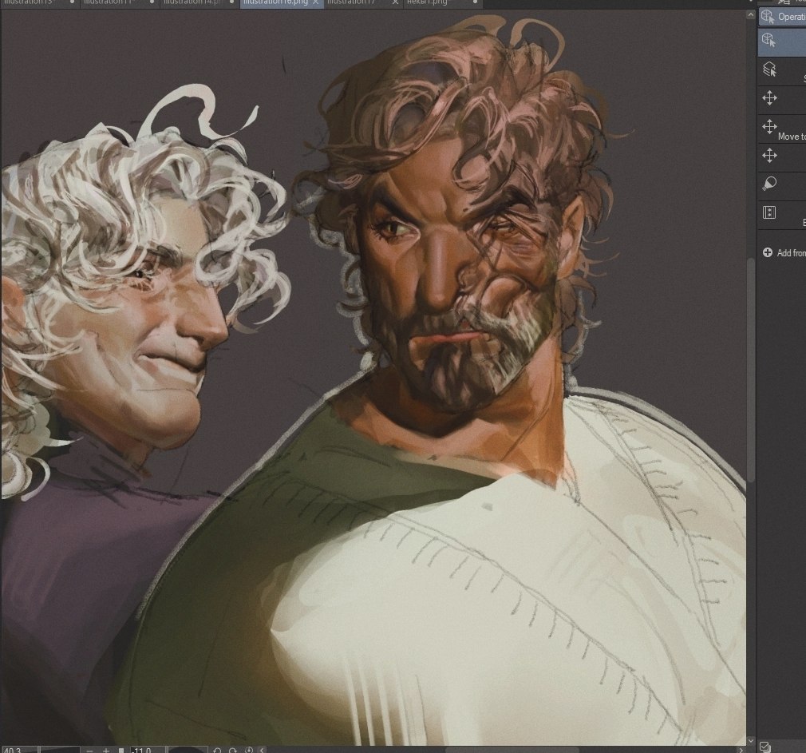The width and height of the screenshot is (806, 753).
Task: Select the Select layer sub tool icon
Action: (x=769, y=69)
